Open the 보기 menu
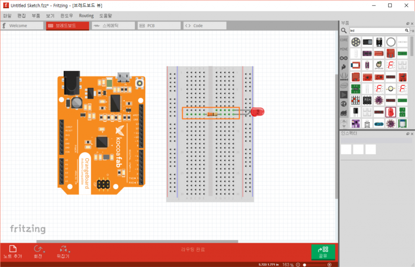Image resolution: width=415 pixels, height=267 pixels. pos(50,16)
